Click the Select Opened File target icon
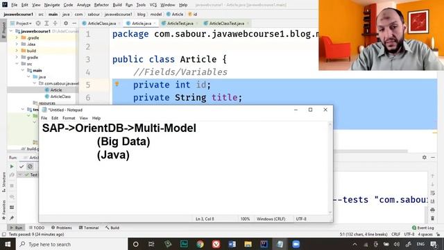The image size is (444, 250). click(38, 23)
